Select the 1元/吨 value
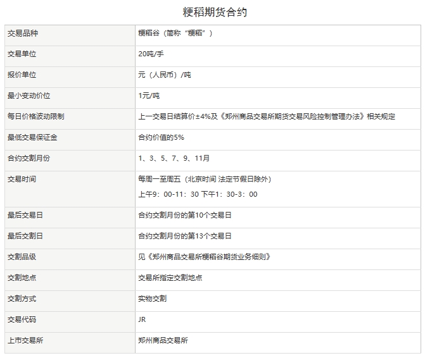Image resolution: width=425 pixels, height=358 pixels. [x=149, y=96]
